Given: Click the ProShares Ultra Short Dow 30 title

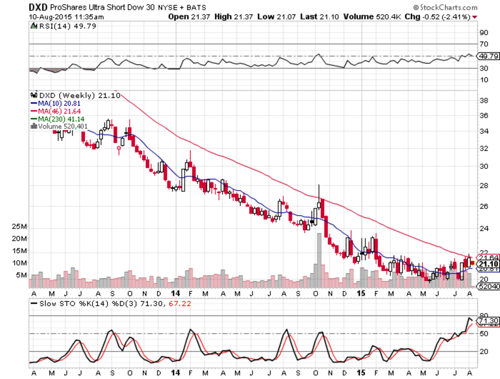Looking at the screenshot, I should pyautogui.click(x=102, y=8).
